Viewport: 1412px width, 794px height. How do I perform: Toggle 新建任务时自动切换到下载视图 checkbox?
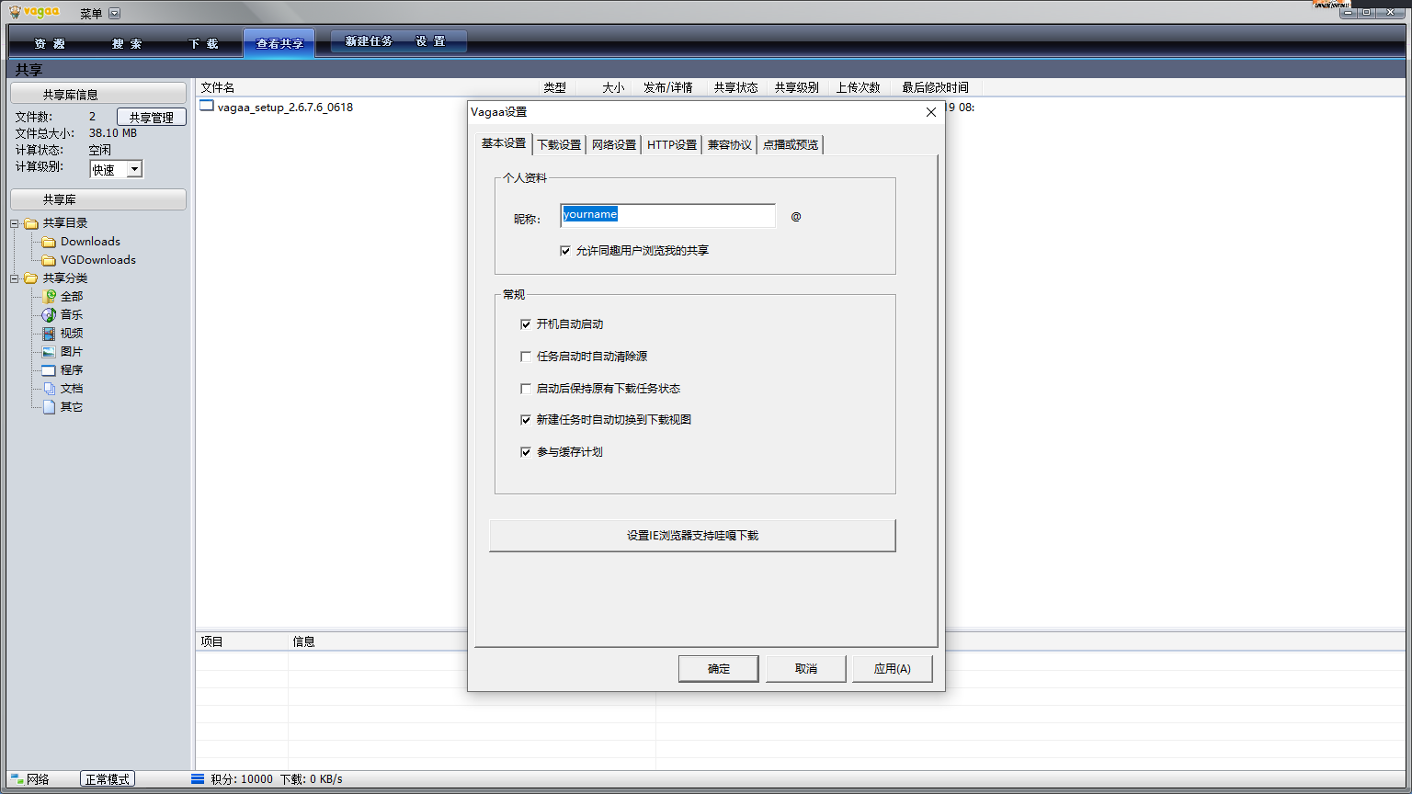point(526,420)
